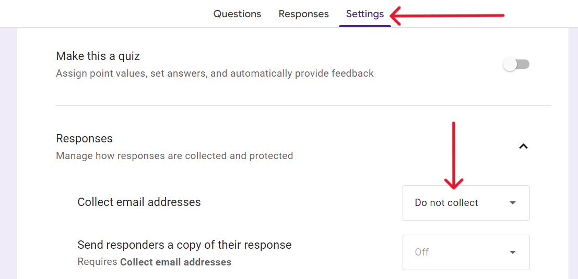Click the purple margin left of the form
The height and width of the screenshot is (279, 578).
click(x=8, y=156)
